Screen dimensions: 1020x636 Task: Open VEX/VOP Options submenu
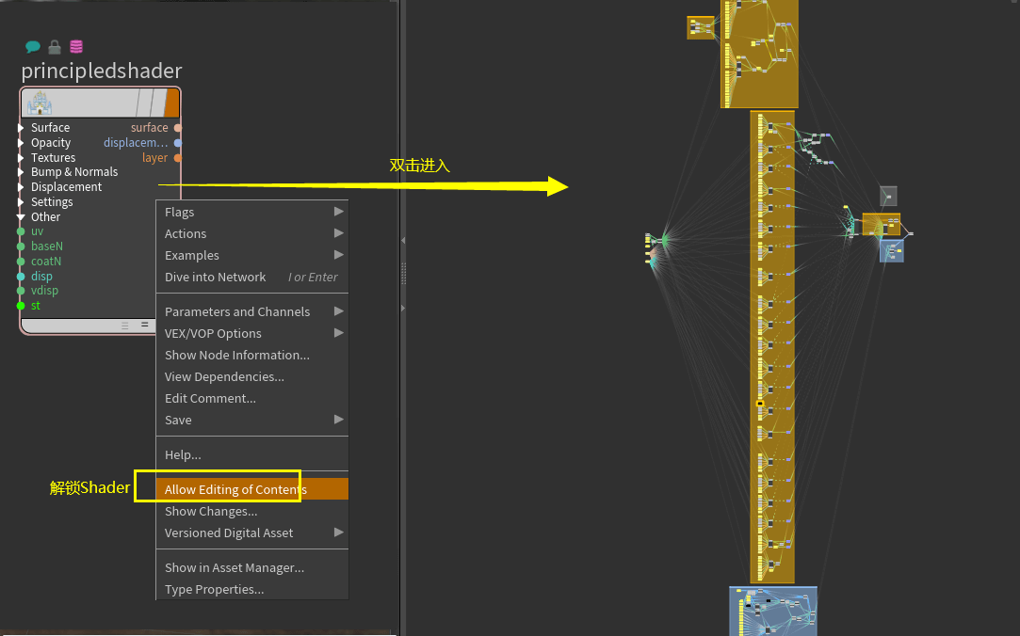(252, 333)
